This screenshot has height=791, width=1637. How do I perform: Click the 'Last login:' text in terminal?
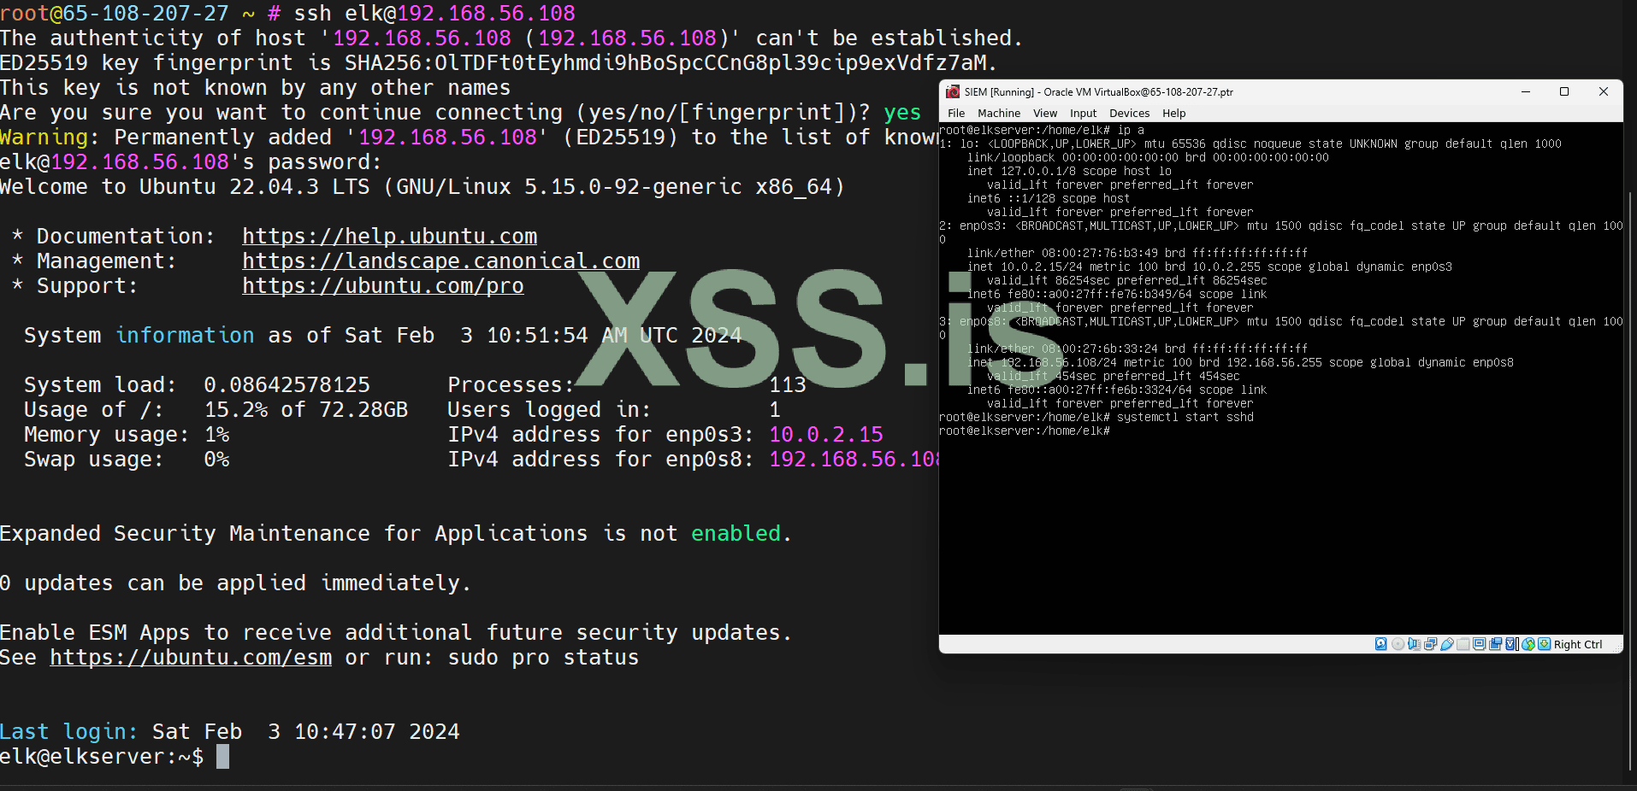[x=68, y=731]
